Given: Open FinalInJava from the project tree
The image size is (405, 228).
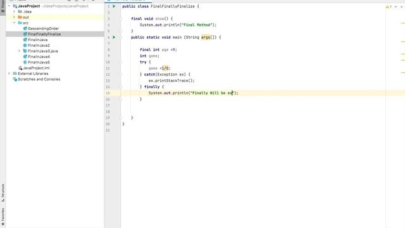Looking at the screenshot, I should point(38,40).
